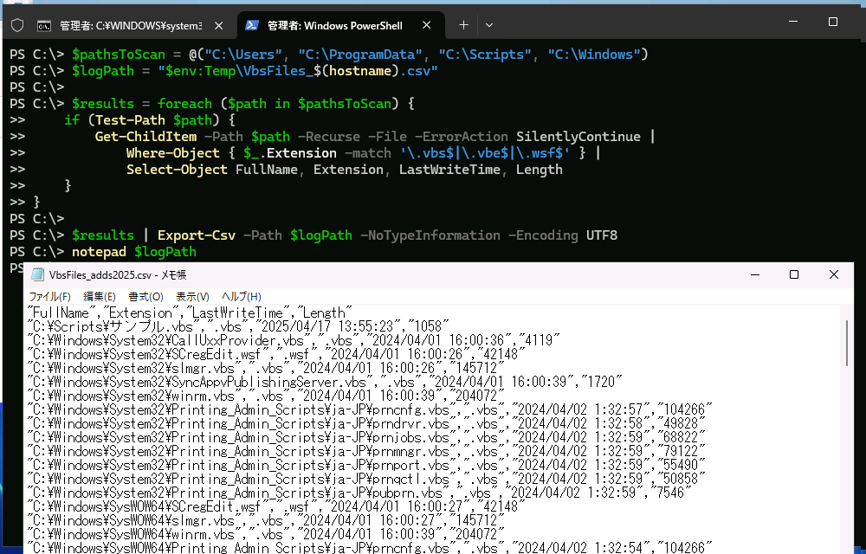Click the Notepad document icon in the title bar
The image size is (866, 554).
(36, 274)
